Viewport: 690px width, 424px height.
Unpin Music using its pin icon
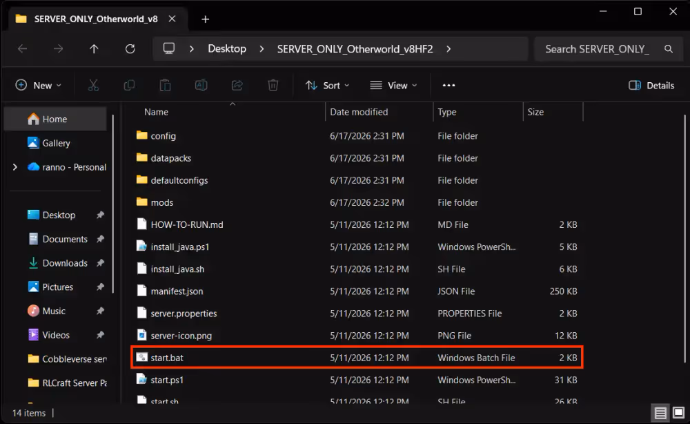click(x=100, y=311)
